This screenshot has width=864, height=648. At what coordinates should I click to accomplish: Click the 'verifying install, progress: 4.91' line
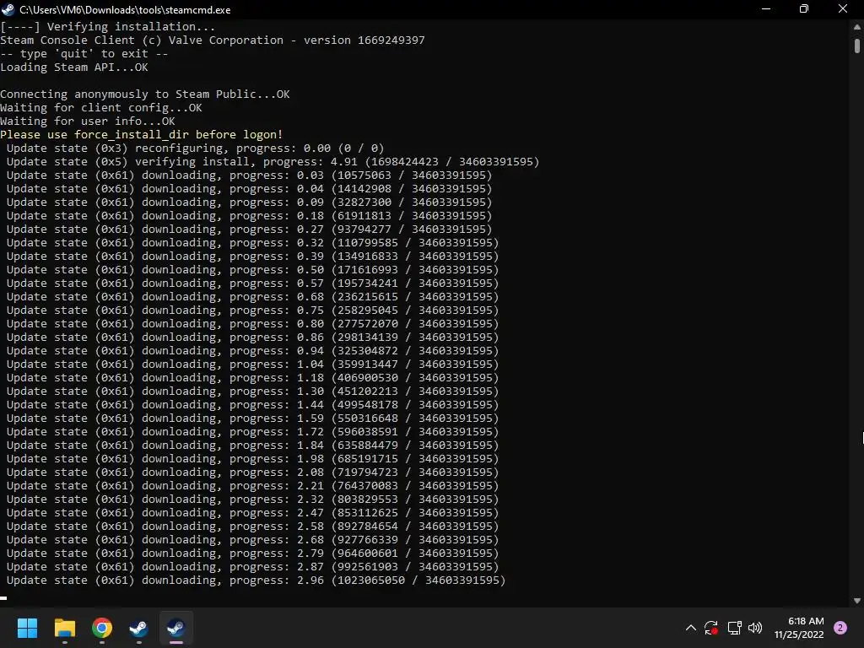(273, 162)
